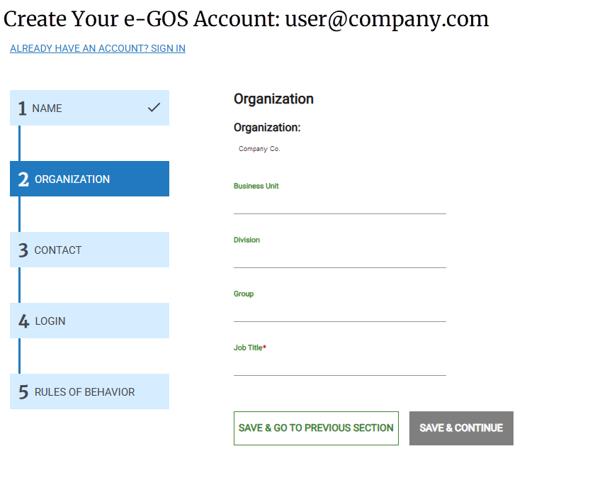Open the SIGN IN link

[x=97, y=48]
